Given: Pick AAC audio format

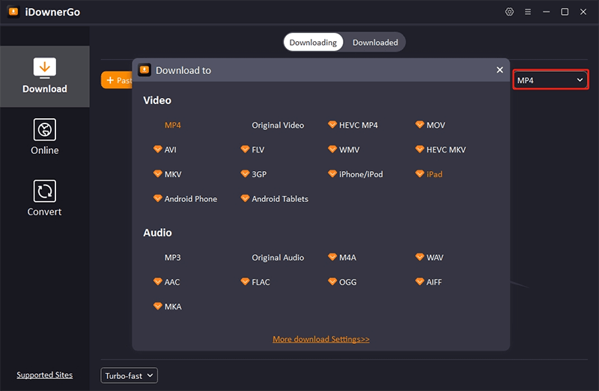Looking at the screenshot, I should click(x=172, y=282).
